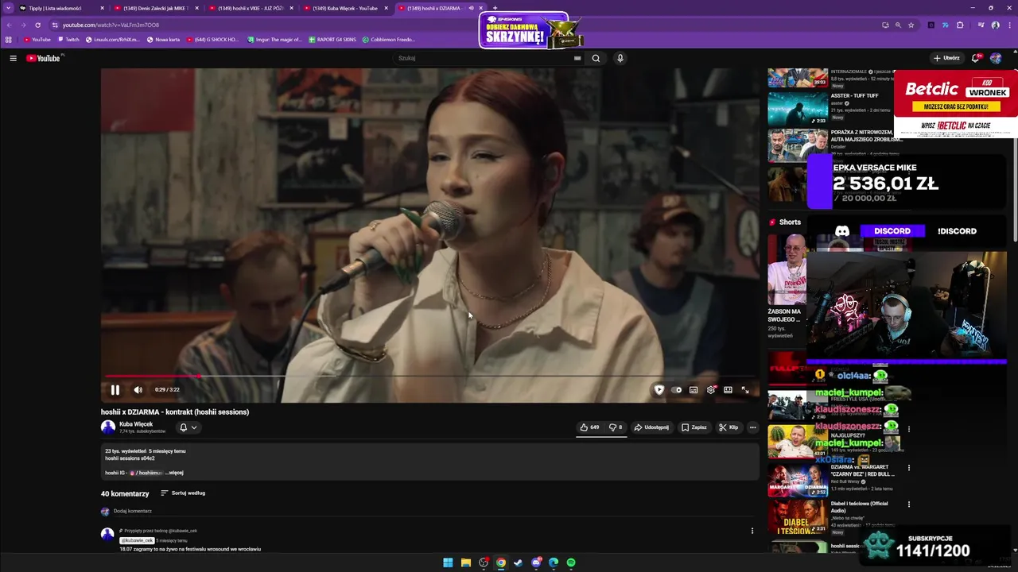Screen dimensions: 1018x572
Task: Open the bookmarks apps grid icon
Action: pos(9,40)
